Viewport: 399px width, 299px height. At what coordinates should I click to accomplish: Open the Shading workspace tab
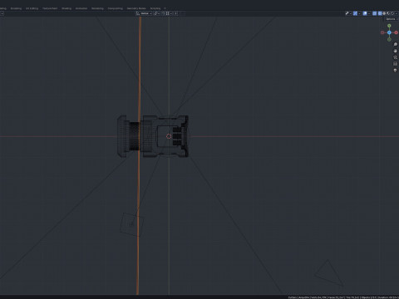[66, 8]
